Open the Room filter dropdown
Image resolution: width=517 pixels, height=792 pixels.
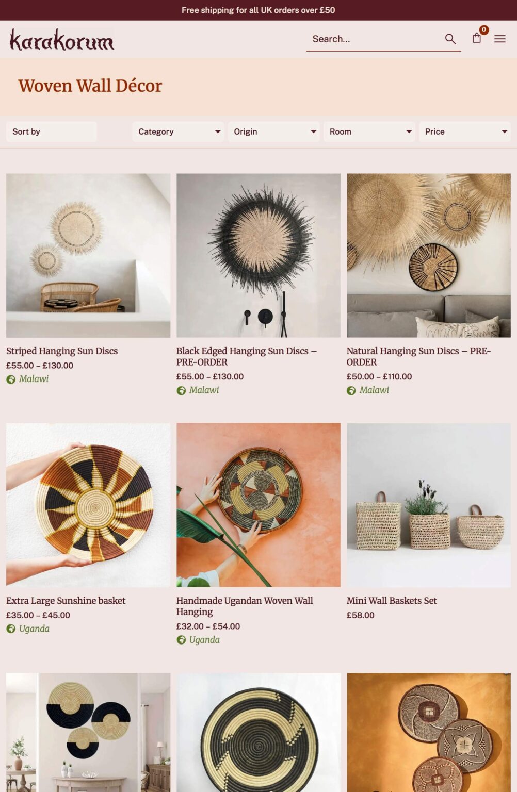(x=369, y=131)
